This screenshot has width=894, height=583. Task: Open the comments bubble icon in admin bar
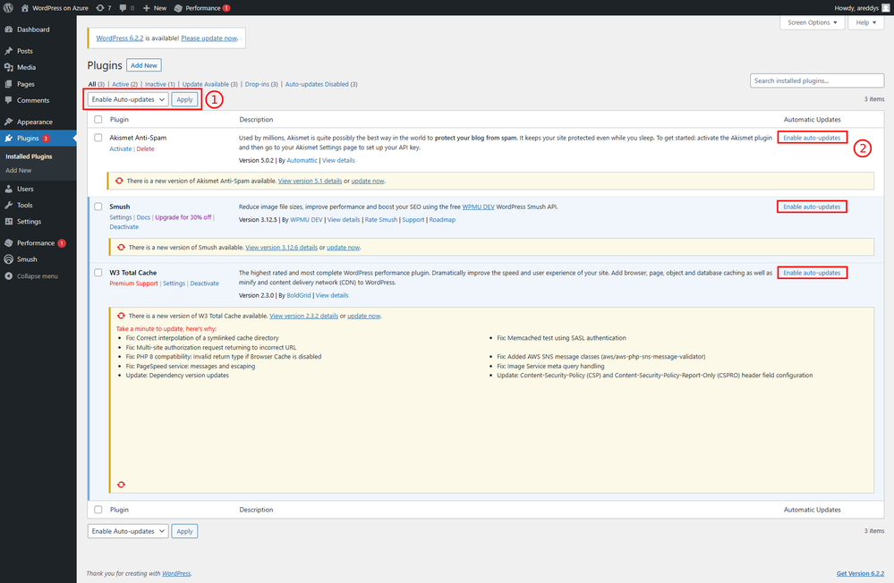pos(123,8)
